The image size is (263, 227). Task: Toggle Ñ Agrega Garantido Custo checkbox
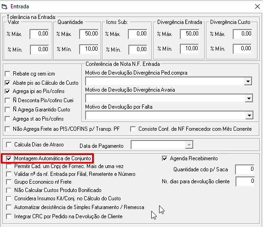(x=7, y=110)
